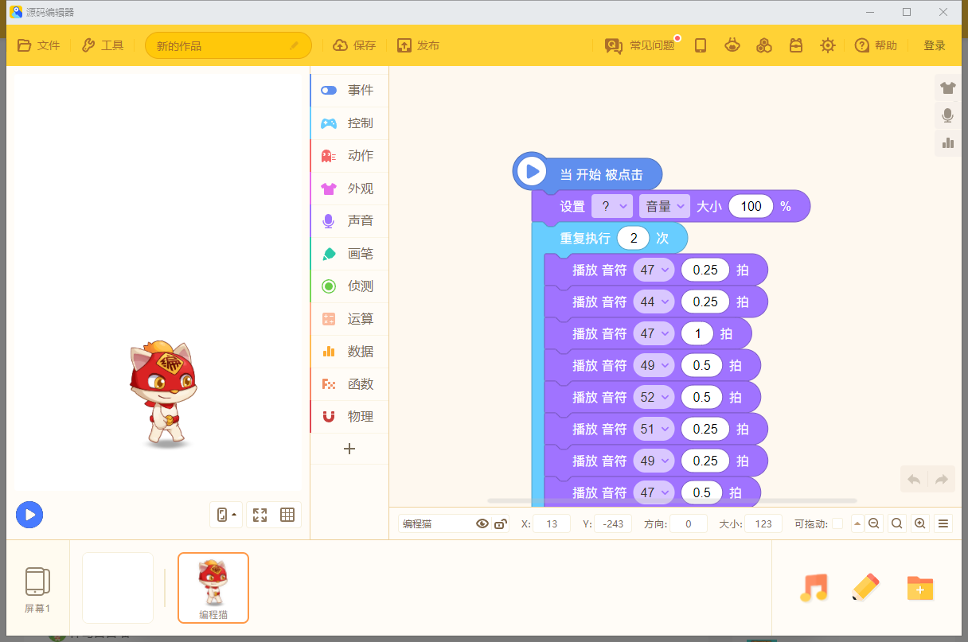Edit the beat value 1 field
This screenshot has height=642, width=968.
pyautogui.click(x=698, y=333)
